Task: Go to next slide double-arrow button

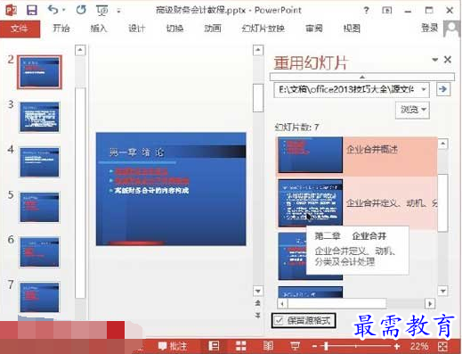Action: pos(258,315)
